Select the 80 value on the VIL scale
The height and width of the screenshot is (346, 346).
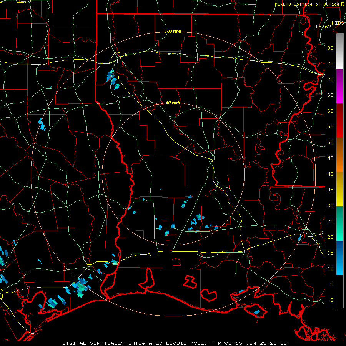tap(330, 48)
